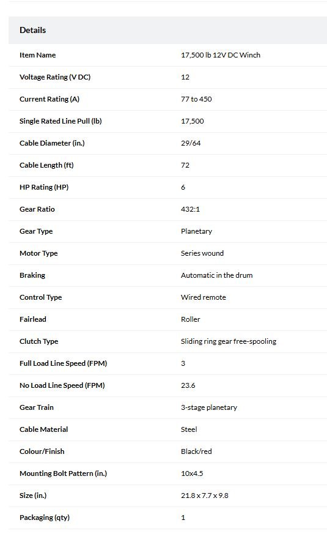Select the Single Rated Line Pull label
Image resolution: width=327 pixels, height=542 pixels.
pos(61,121)
